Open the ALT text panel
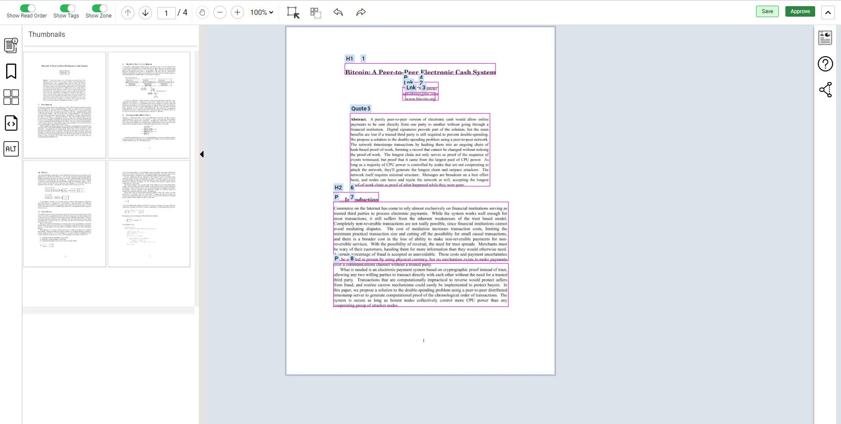The width and height of the screenshot is (841, 424). click(x=11, y=149)
